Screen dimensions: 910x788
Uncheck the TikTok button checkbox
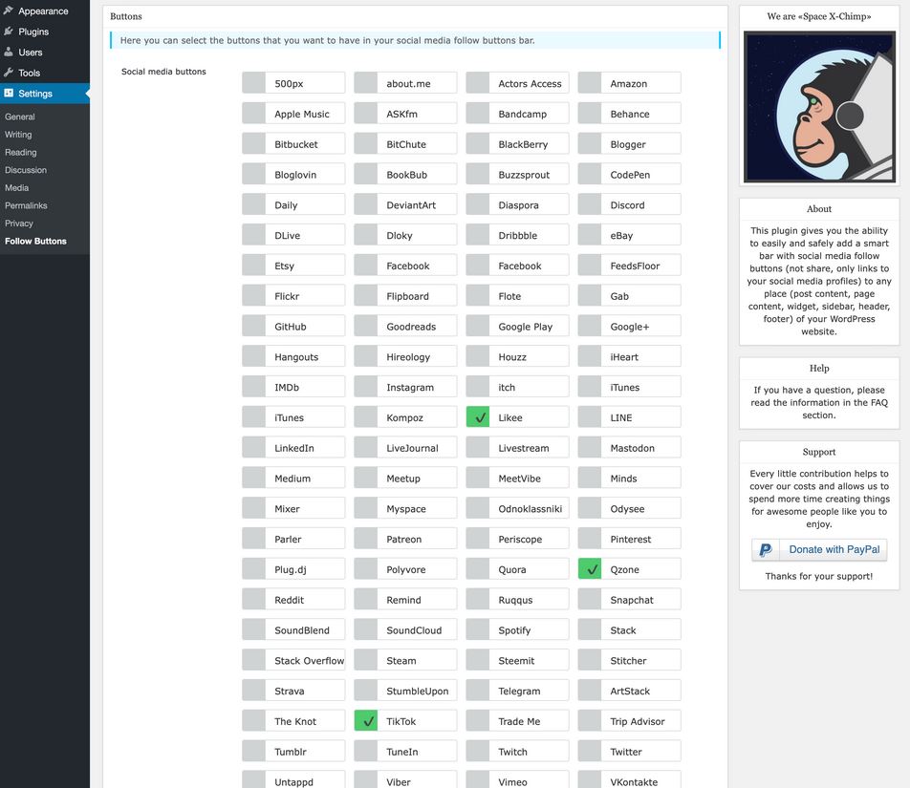(365, 721)
